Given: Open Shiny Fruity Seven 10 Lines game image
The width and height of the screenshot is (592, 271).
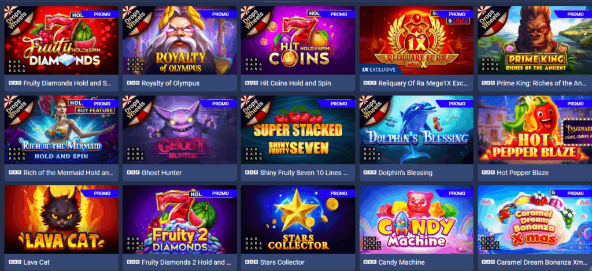Looking at the screenshot, I should (298, 130).
